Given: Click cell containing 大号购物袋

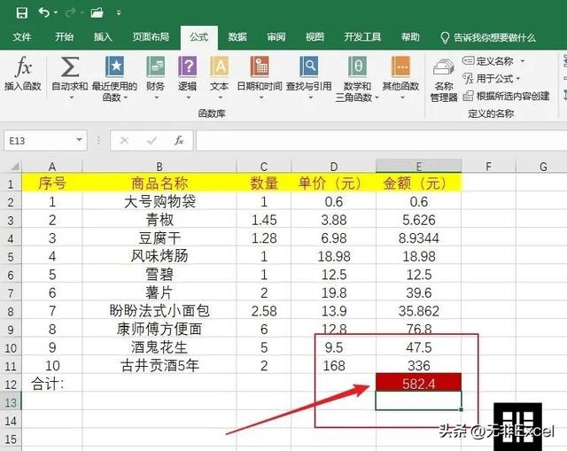Looking at the screenshot, I should click(x=159, y=201).
